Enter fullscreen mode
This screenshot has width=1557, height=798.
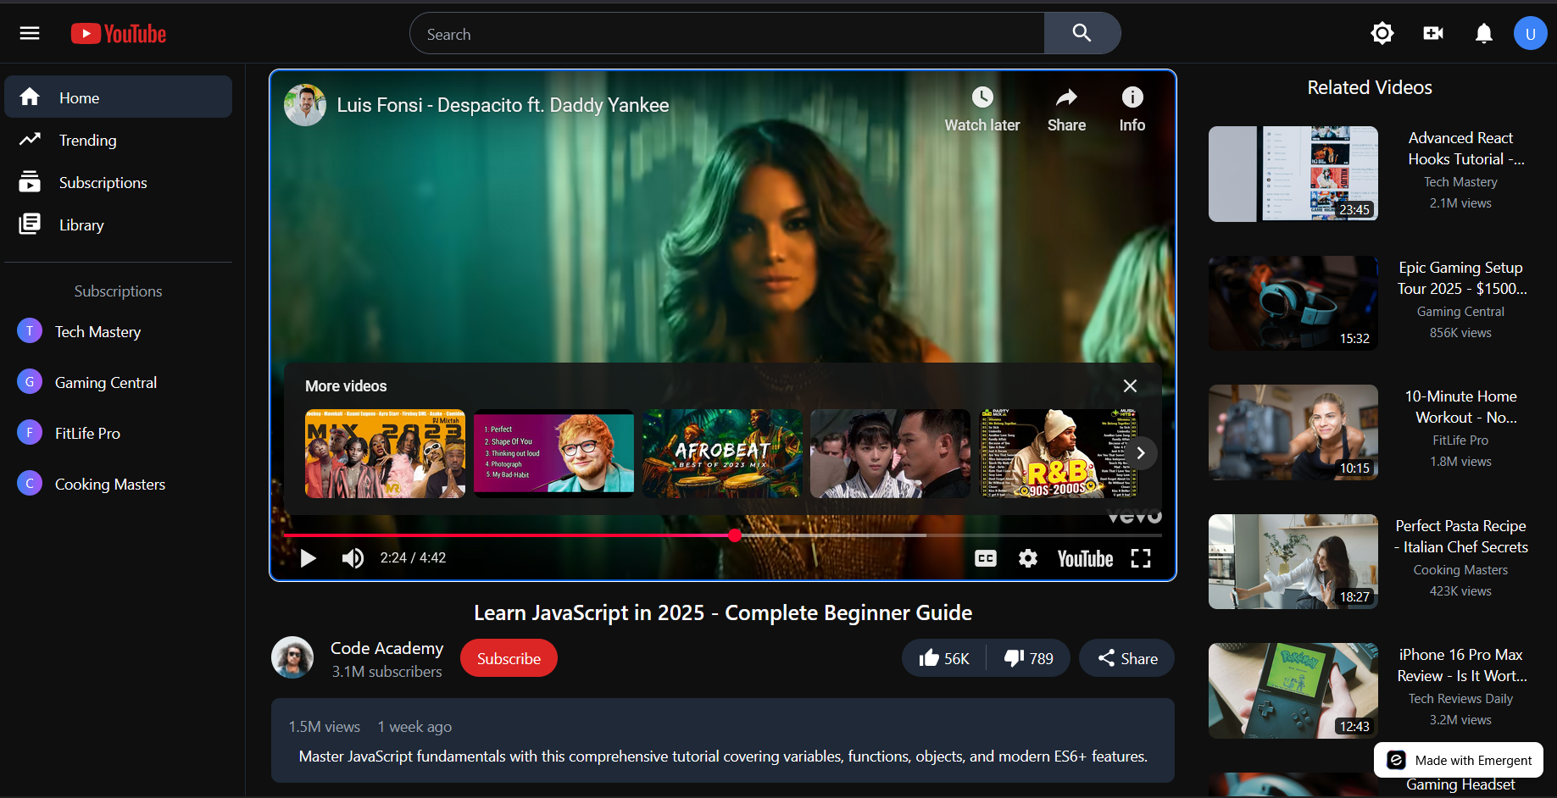tap(1141, 558)
